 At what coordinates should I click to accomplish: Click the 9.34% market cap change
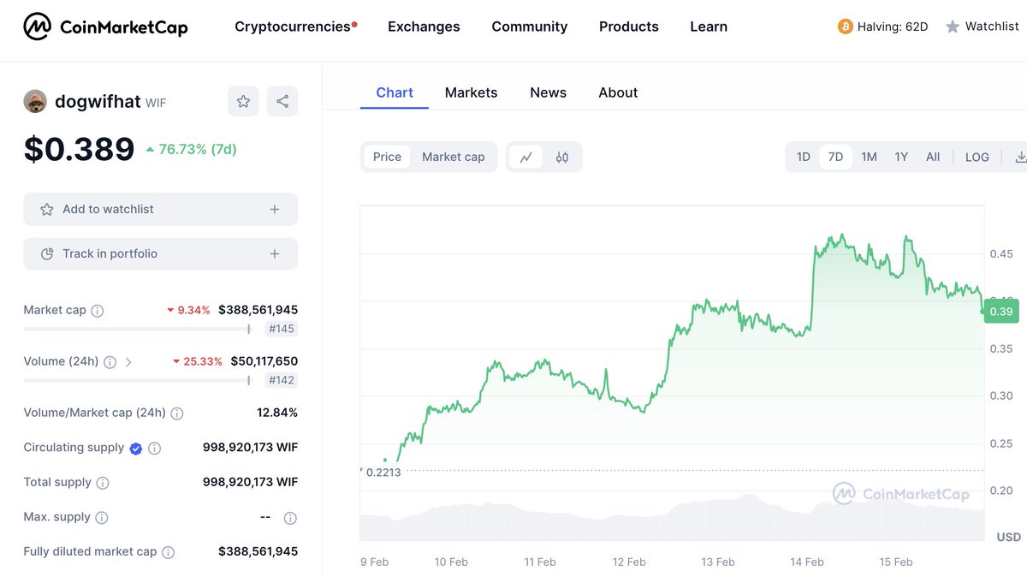click(188, 310)
